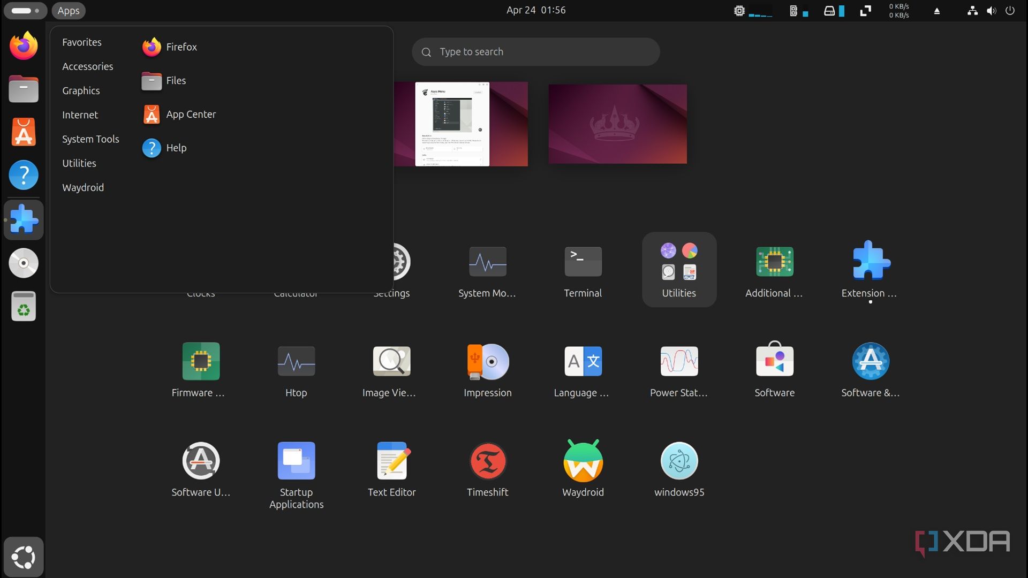Open Startup Applications app
Screen dimensions: 1028x578
coord(296,475)
